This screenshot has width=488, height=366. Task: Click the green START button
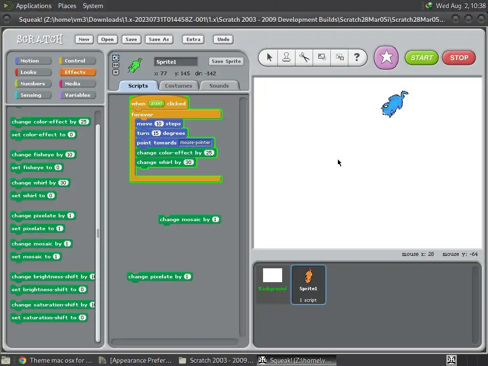[422, 58]
